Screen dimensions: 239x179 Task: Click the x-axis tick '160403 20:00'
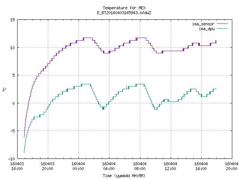[x=47, y=166]
